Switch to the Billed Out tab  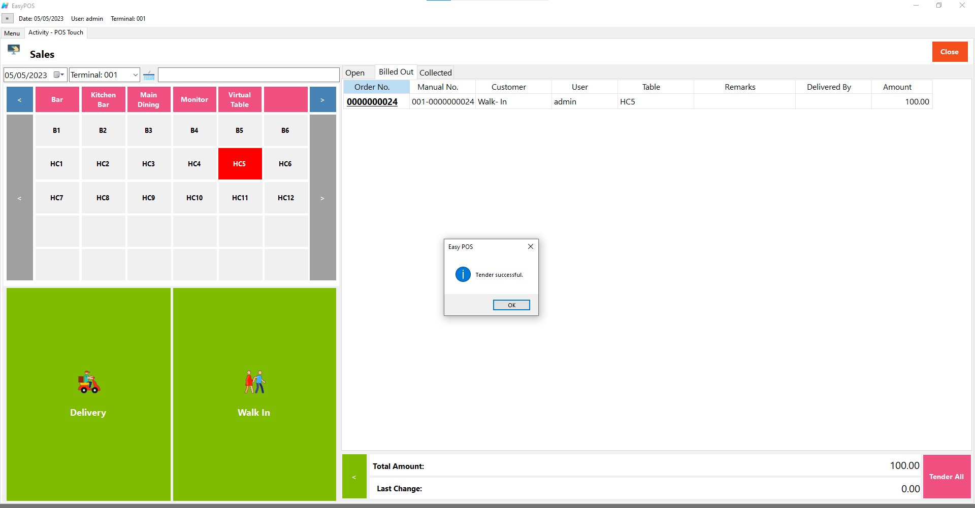tap(396, 72)
